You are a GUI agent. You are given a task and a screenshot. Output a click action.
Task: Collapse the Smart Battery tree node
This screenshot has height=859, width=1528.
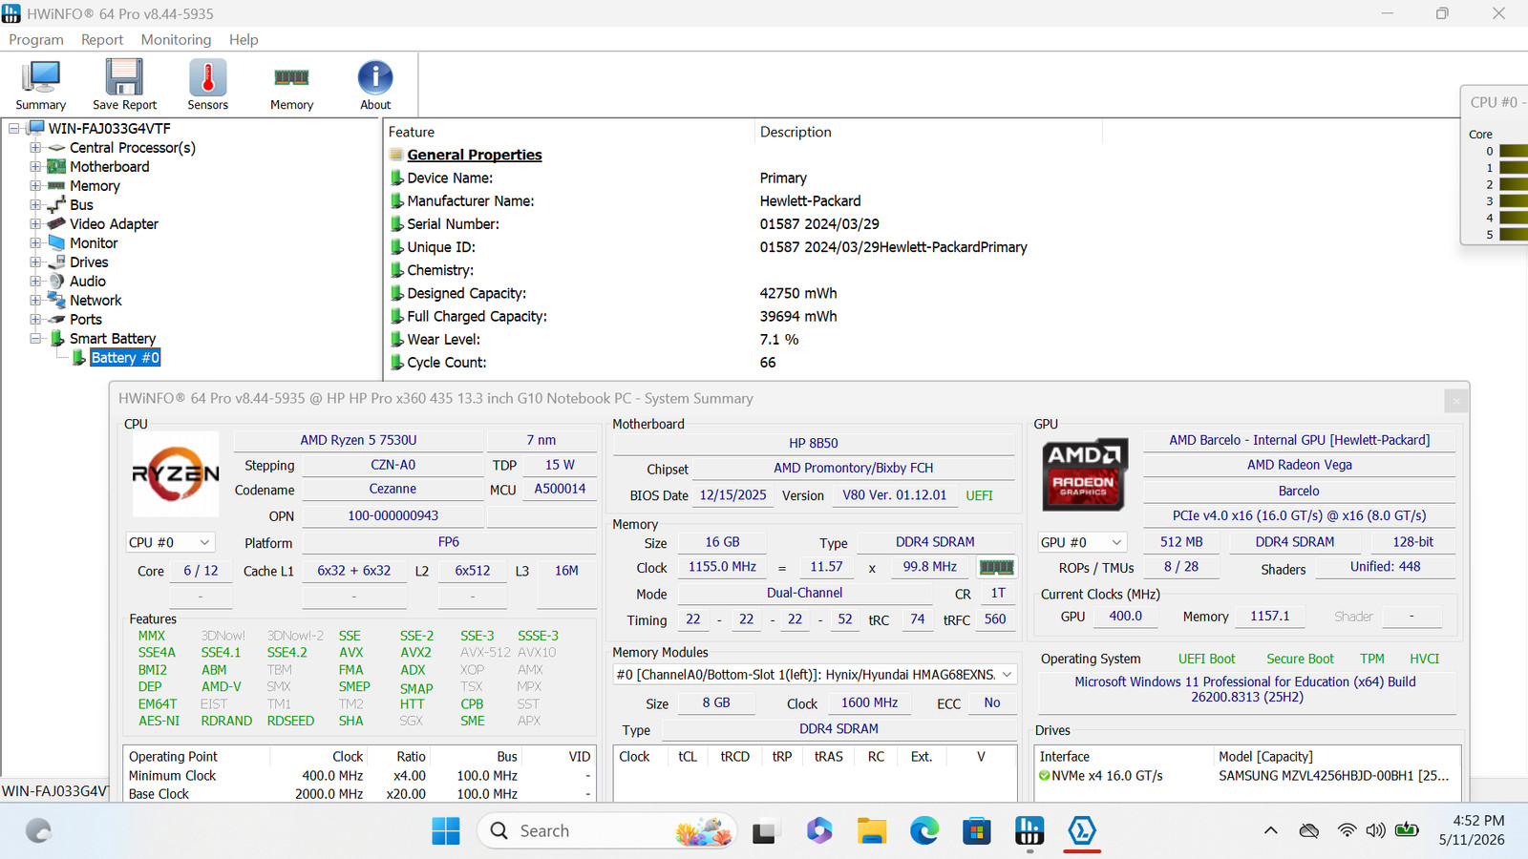35,339
